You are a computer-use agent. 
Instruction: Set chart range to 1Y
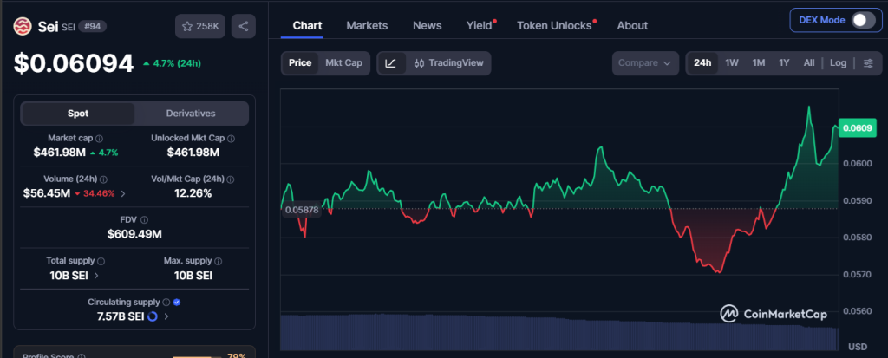[x=784, y=63]
